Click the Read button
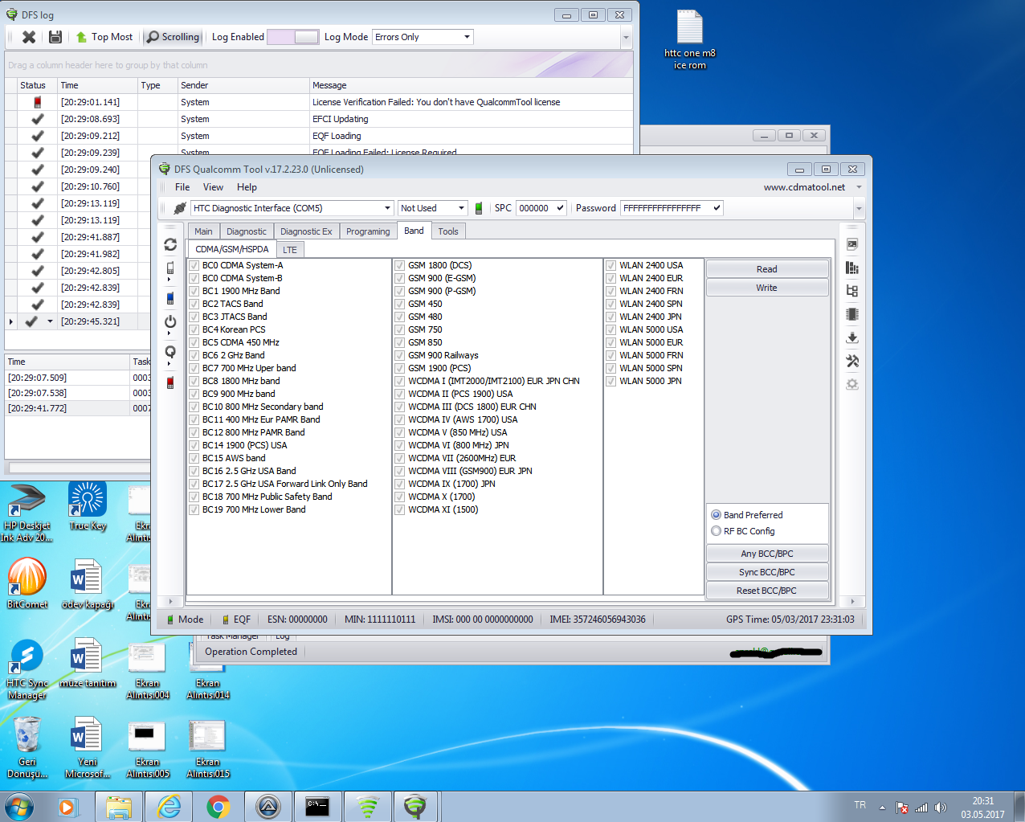Screen dimensions: 1025x822 coord(767,269)
